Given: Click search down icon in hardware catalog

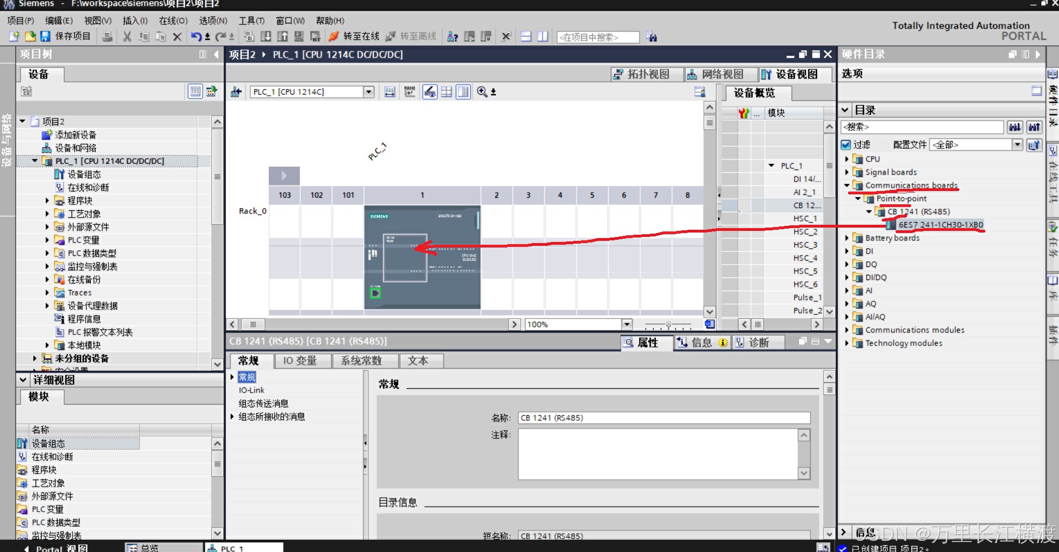Looking at the screenshot, I should 1015,127.
